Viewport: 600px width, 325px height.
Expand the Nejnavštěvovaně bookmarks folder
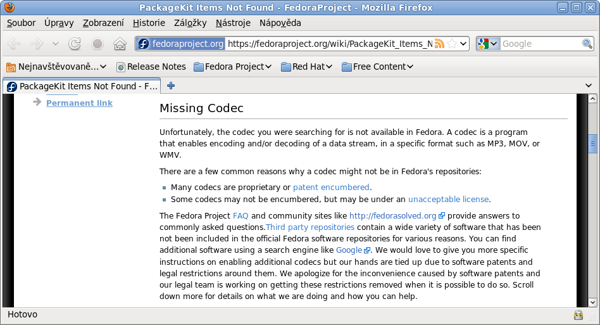click(56, 67)
